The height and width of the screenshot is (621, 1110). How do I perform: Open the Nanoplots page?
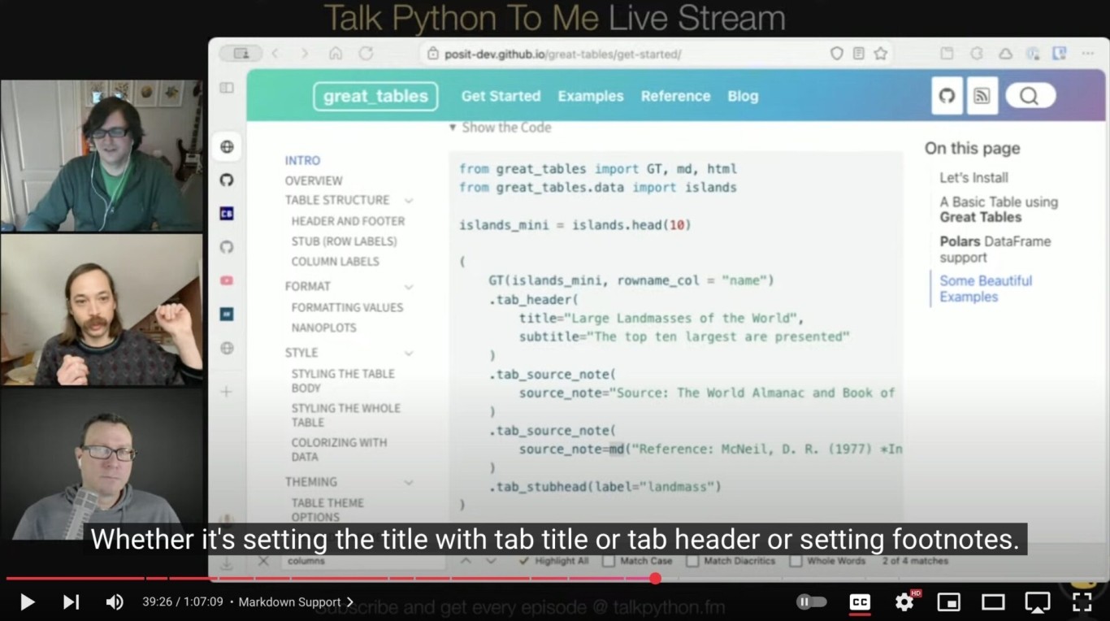pos(323,328)
